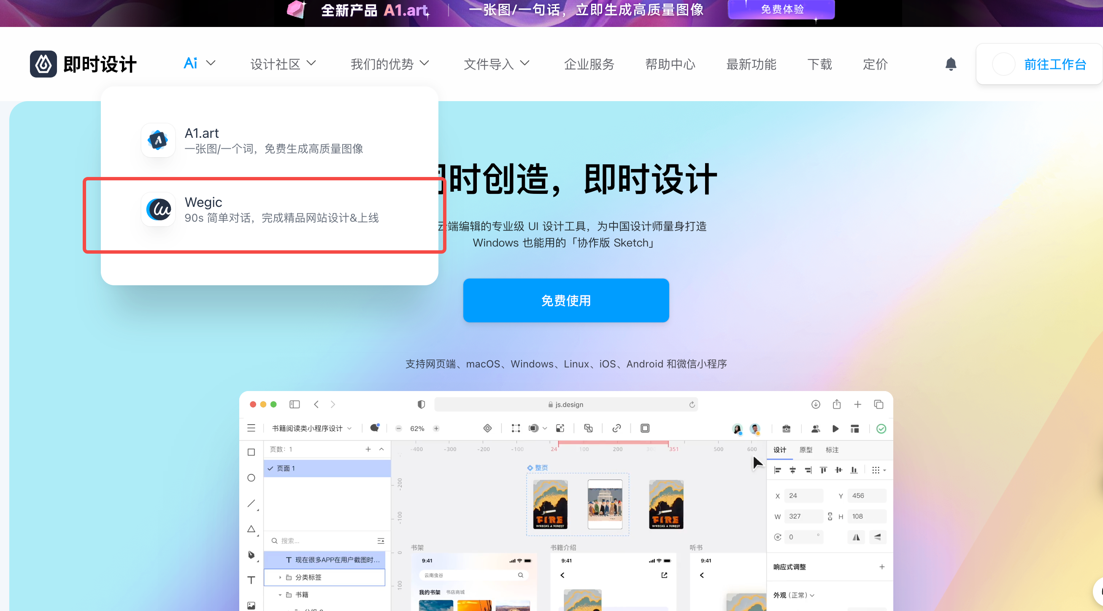Select the Rectangle tool in the left toolbar

[x=251, y=452]
